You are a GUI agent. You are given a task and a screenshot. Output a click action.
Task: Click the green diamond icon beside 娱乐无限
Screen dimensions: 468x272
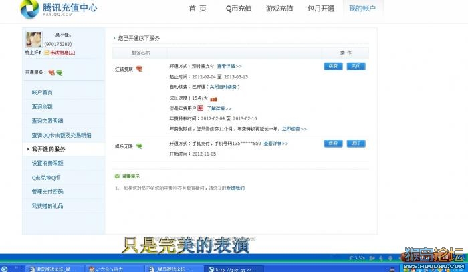click(139, 146)
